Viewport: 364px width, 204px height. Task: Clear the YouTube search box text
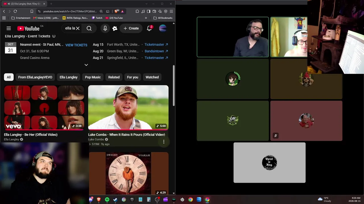pos(78,28)
